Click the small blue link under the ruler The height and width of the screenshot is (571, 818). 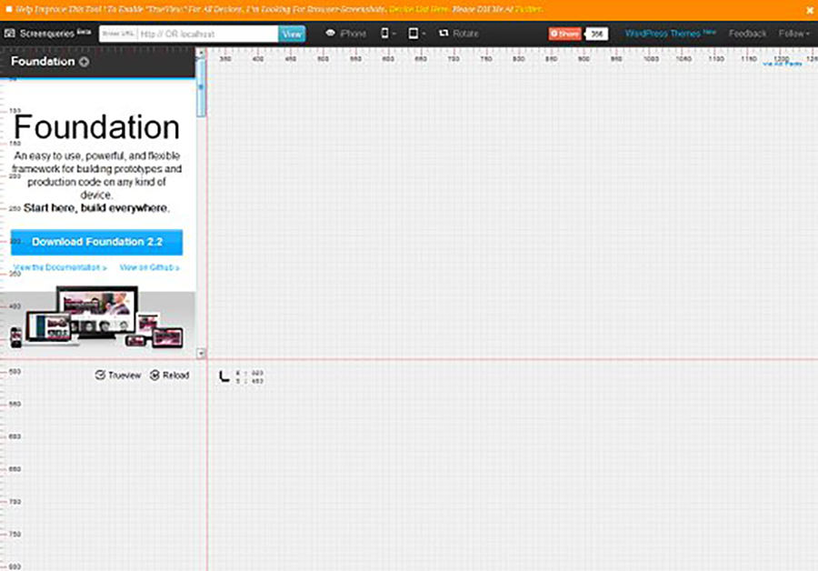(x=782, y=64)
